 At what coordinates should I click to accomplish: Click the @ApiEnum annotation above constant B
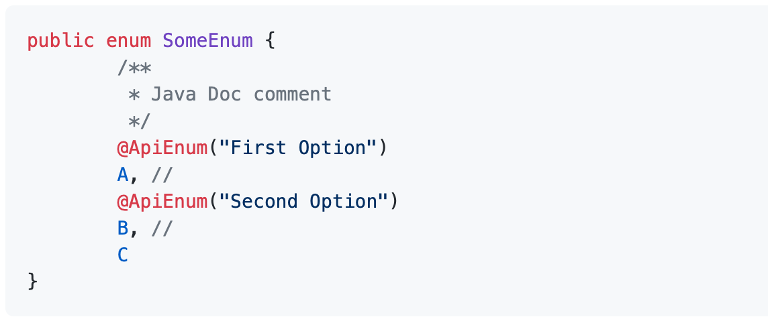162,202
